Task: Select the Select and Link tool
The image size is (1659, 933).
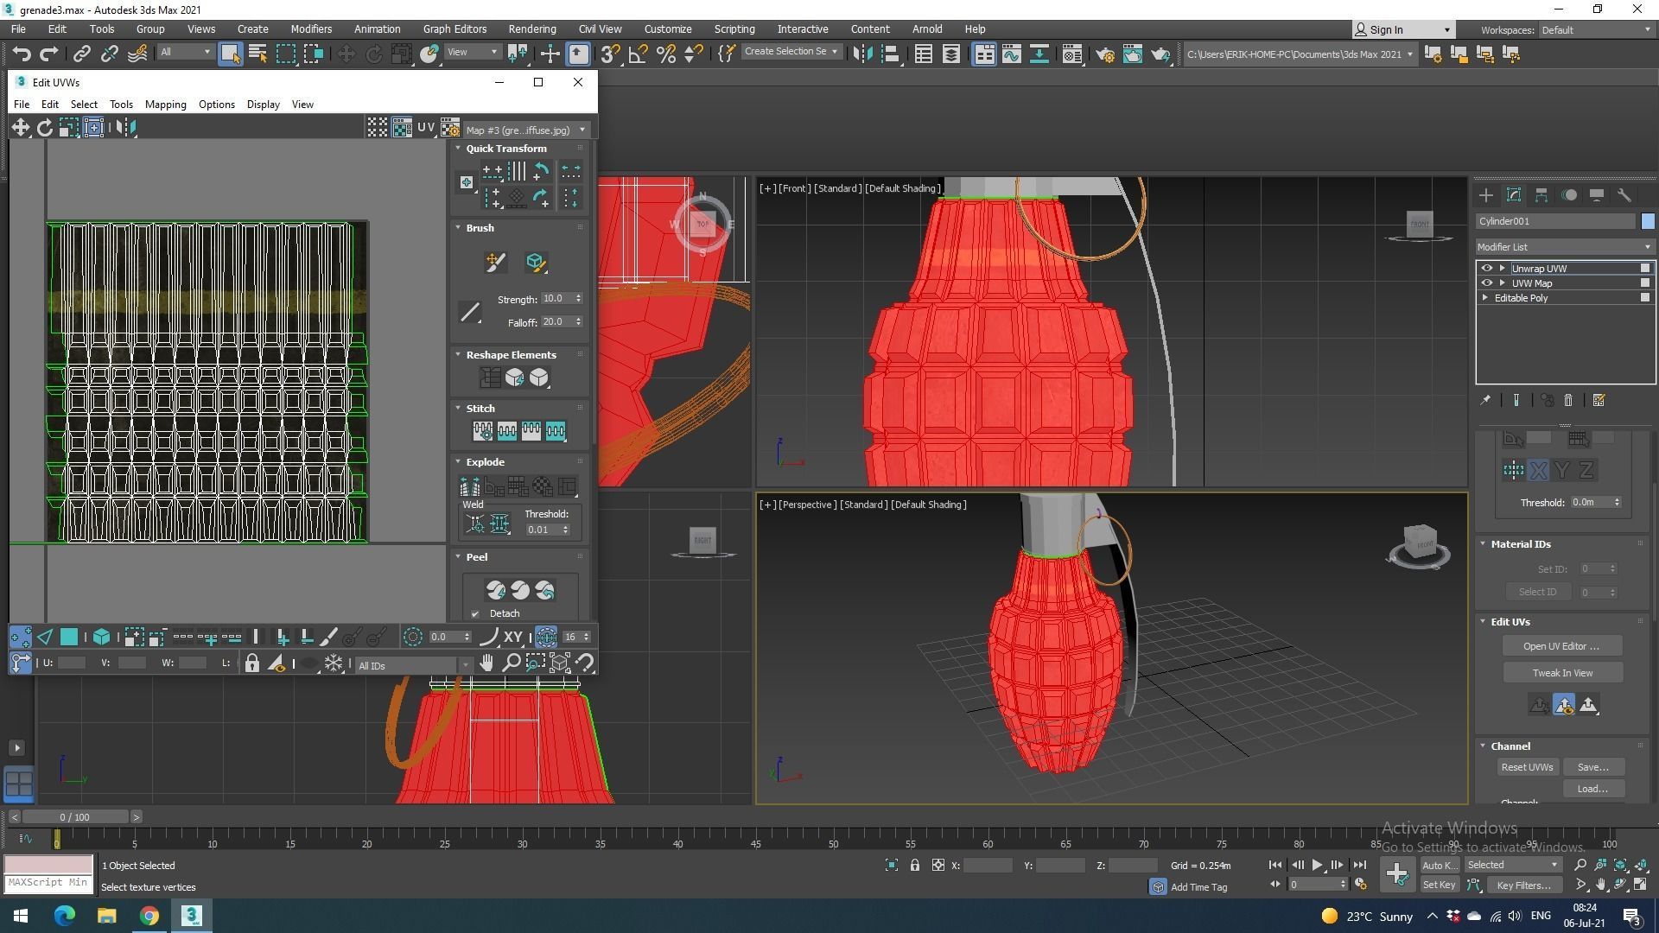Action: click(x=81, y=54)
